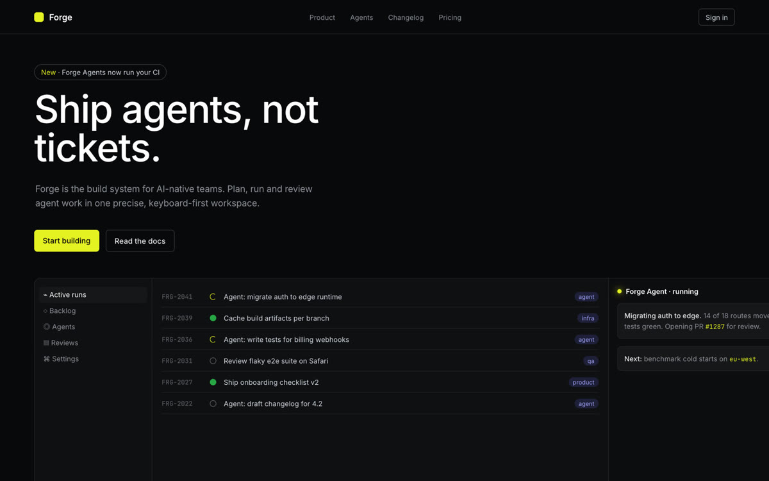Click the Active runs sidebar icon
Viewport: 769px width, 481px height.
(x=45, y=295)
